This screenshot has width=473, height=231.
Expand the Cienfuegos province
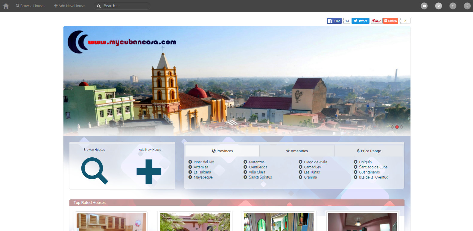tap(255, 167)
